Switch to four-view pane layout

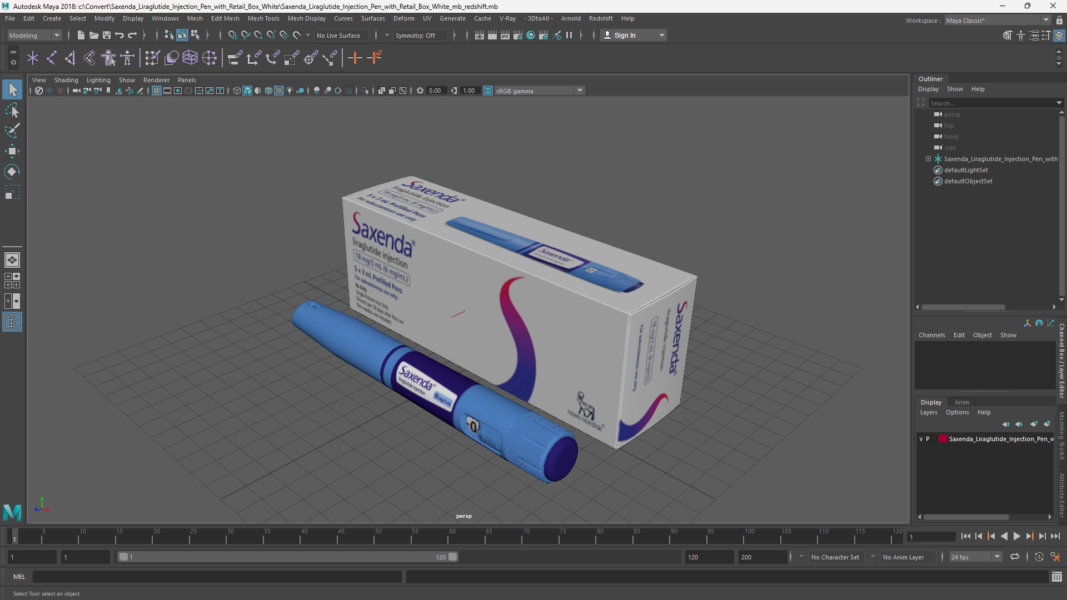coord(12,281)
